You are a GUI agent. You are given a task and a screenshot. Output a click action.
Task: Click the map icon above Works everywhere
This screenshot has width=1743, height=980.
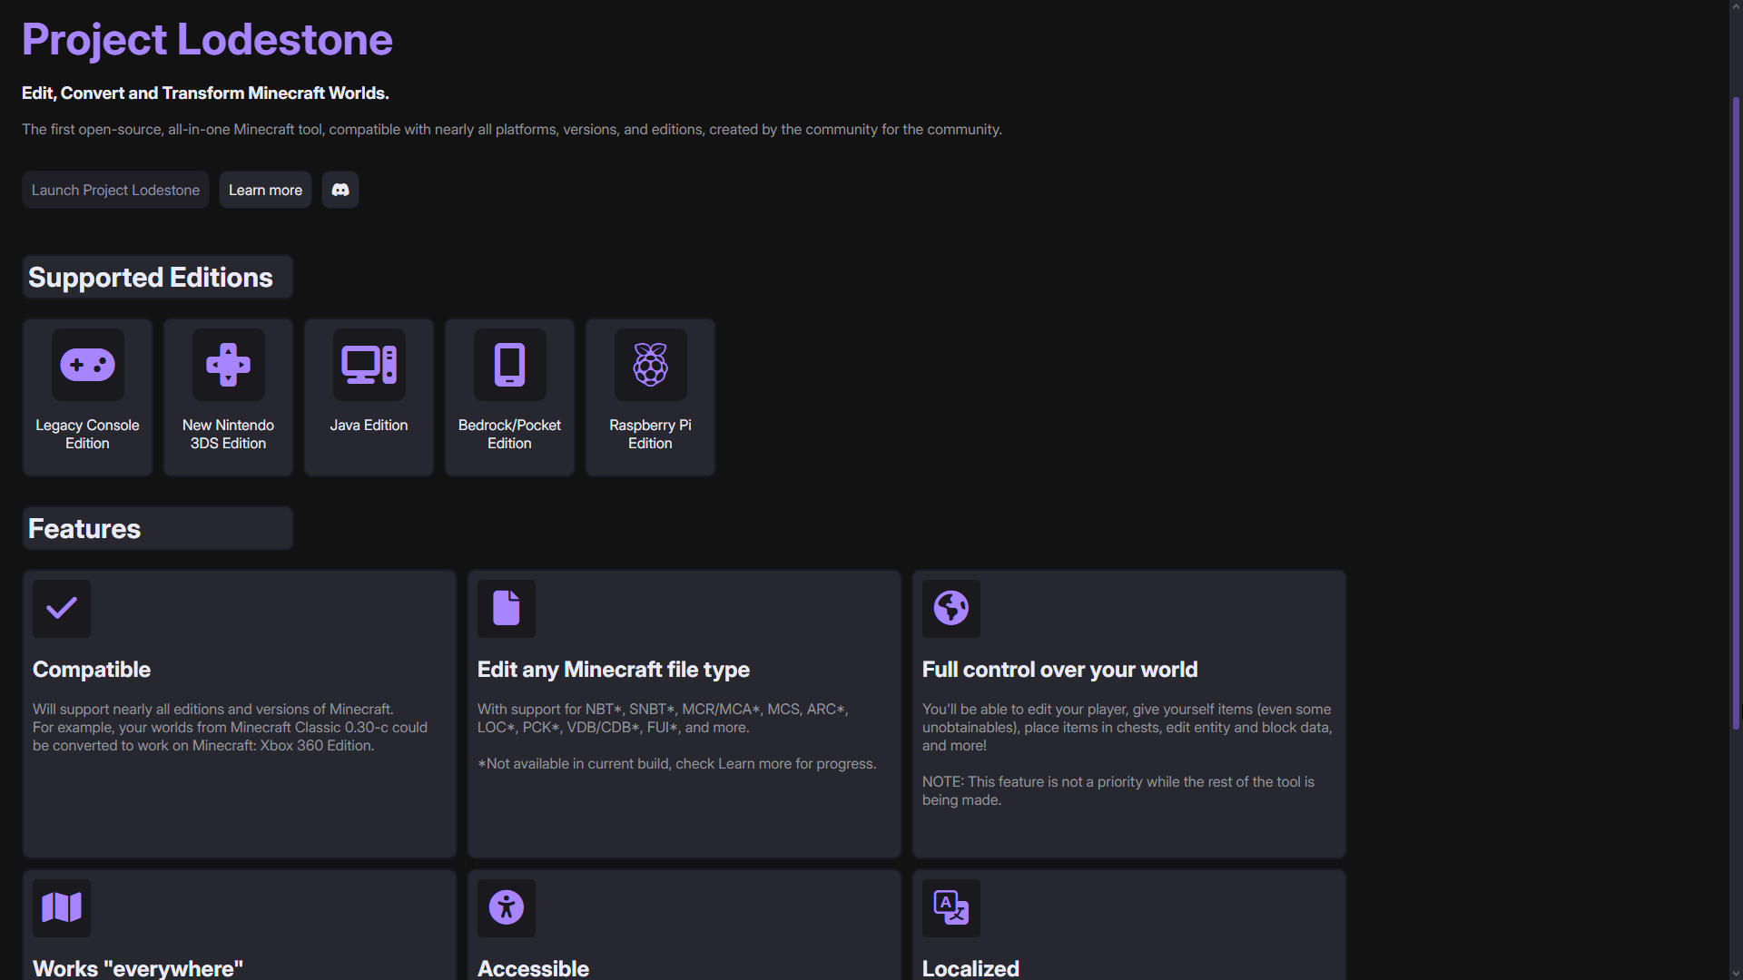(62, 907)
